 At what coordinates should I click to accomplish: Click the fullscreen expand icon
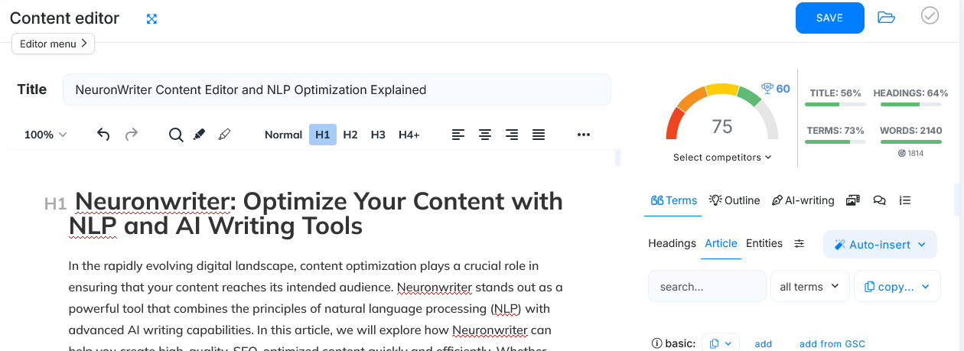[x=151, y=18]
